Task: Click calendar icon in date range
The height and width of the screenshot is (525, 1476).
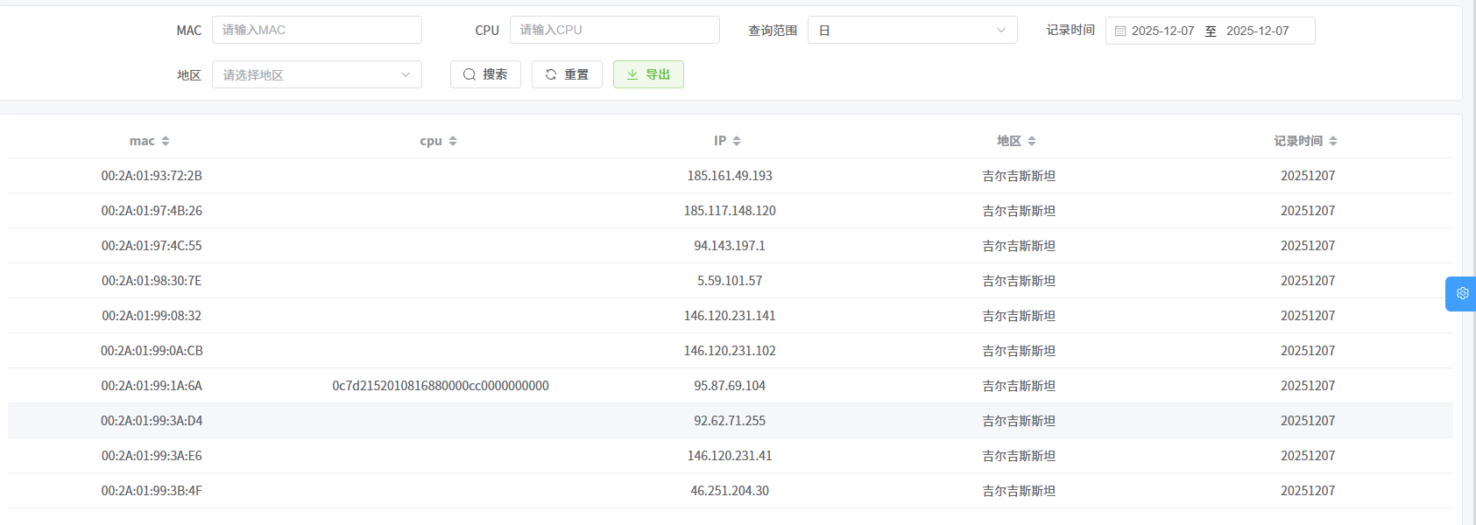Action: [1119, 31]
